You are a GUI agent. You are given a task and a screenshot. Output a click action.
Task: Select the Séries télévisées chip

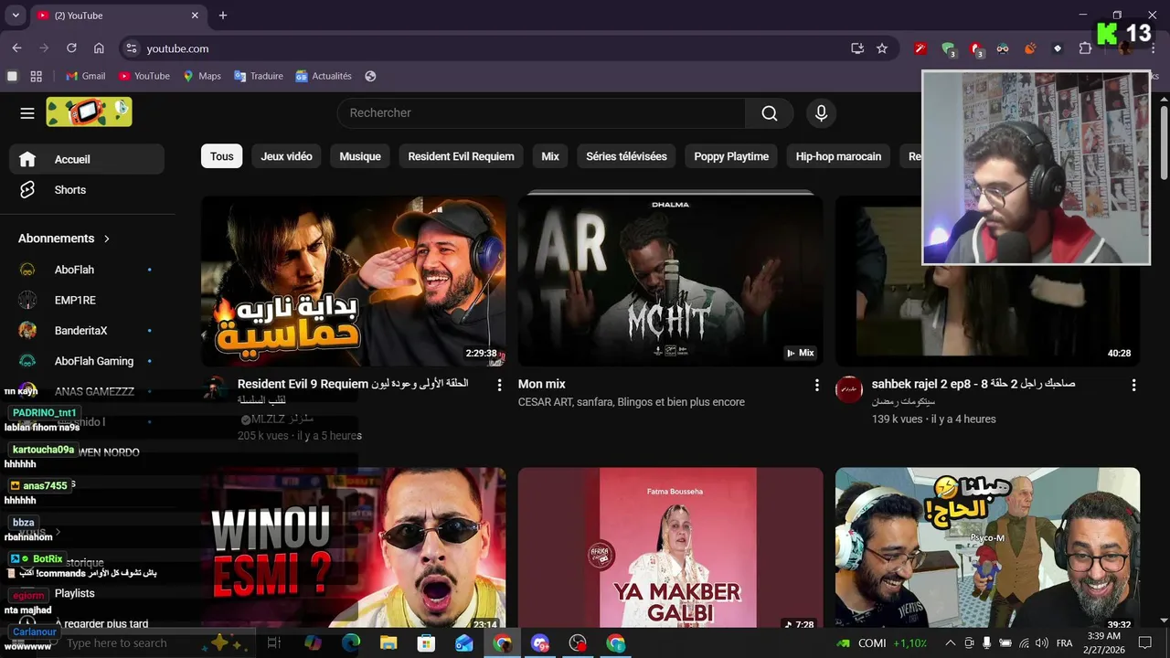point(626,156)
